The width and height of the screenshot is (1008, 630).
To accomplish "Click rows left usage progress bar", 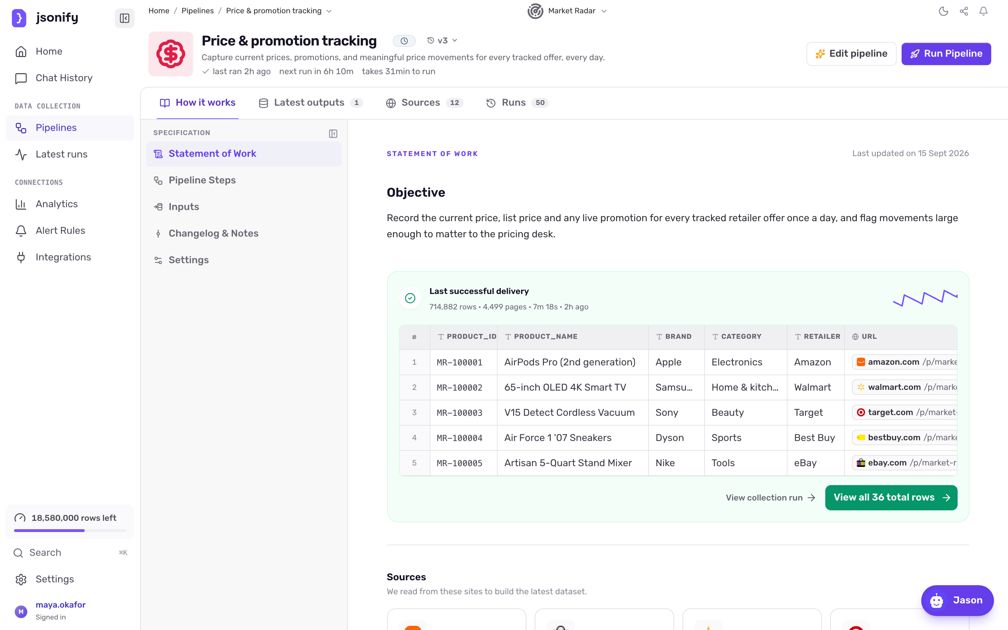I will 70,530.
